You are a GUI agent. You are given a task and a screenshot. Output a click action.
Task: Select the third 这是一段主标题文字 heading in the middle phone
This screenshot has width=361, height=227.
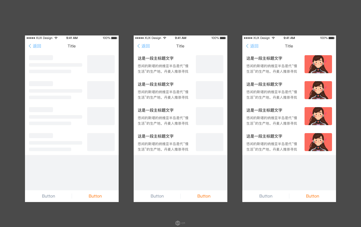(x=156, y=110)
